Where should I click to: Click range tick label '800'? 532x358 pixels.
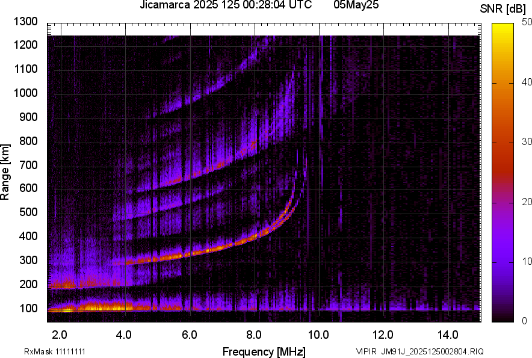pyautogui.click(x=28, y=141)
